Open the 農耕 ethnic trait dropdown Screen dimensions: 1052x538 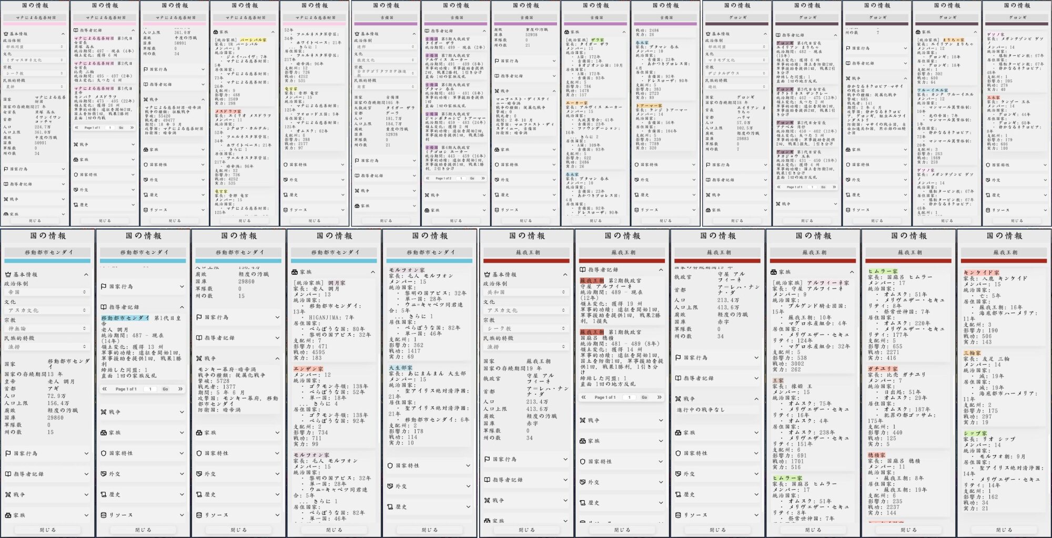point(34,87)
